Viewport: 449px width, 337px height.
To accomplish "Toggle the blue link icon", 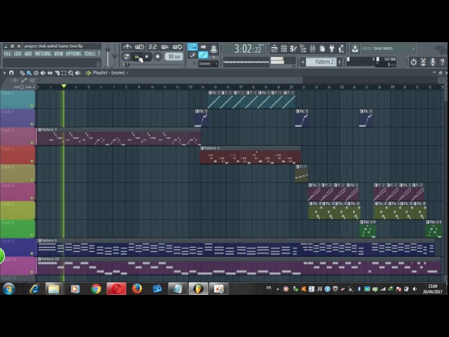I will point(203,55).
